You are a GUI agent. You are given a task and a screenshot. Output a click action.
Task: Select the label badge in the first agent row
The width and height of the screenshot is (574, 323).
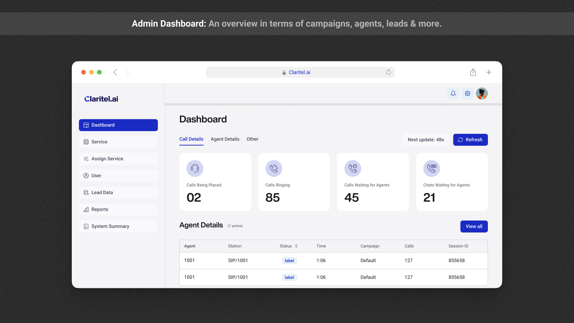tap(289, 260)
